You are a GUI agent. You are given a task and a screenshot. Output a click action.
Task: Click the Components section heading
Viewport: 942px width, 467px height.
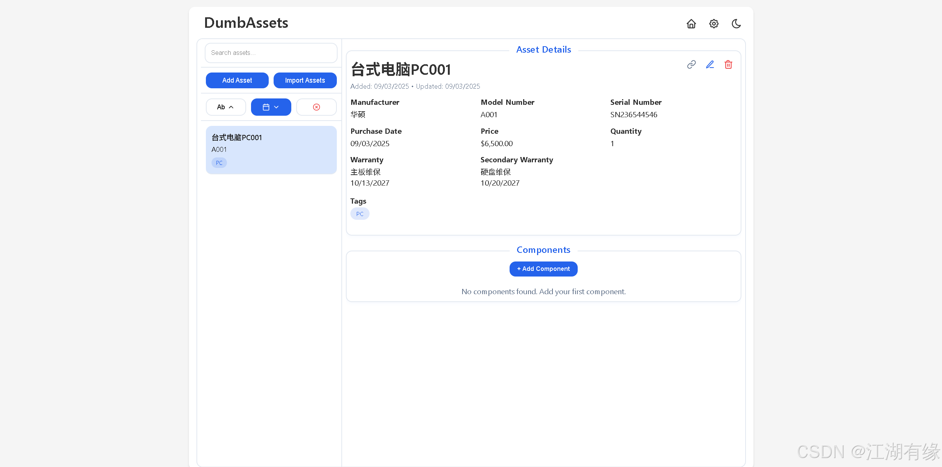(543, 250)
